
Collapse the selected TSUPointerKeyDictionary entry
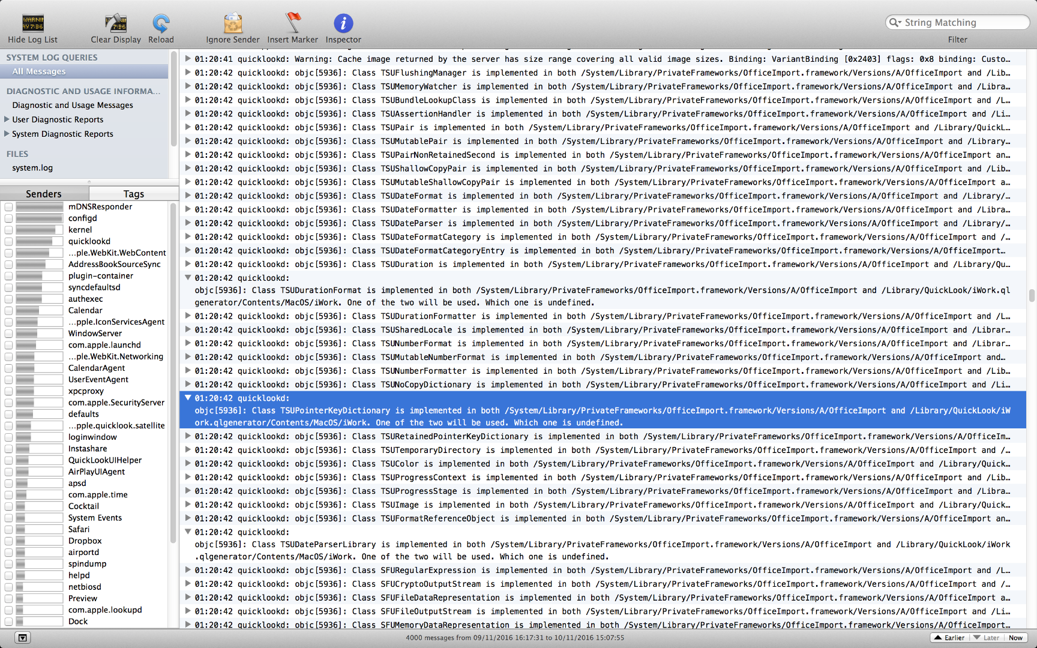coord(188,398)
